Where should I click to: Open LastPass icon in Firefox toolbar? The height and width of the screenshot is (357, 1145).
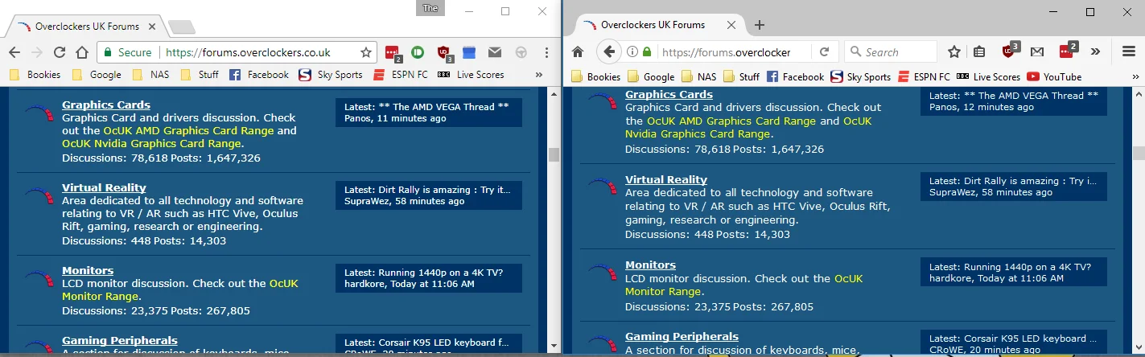pyautogui.click(x=1069, y=50)
